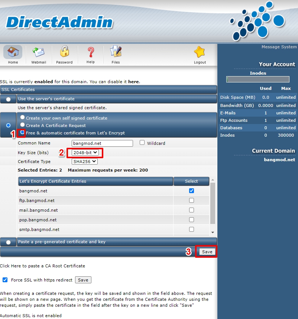Click the smtp.bangmod.net entry text

click(39, 230)
